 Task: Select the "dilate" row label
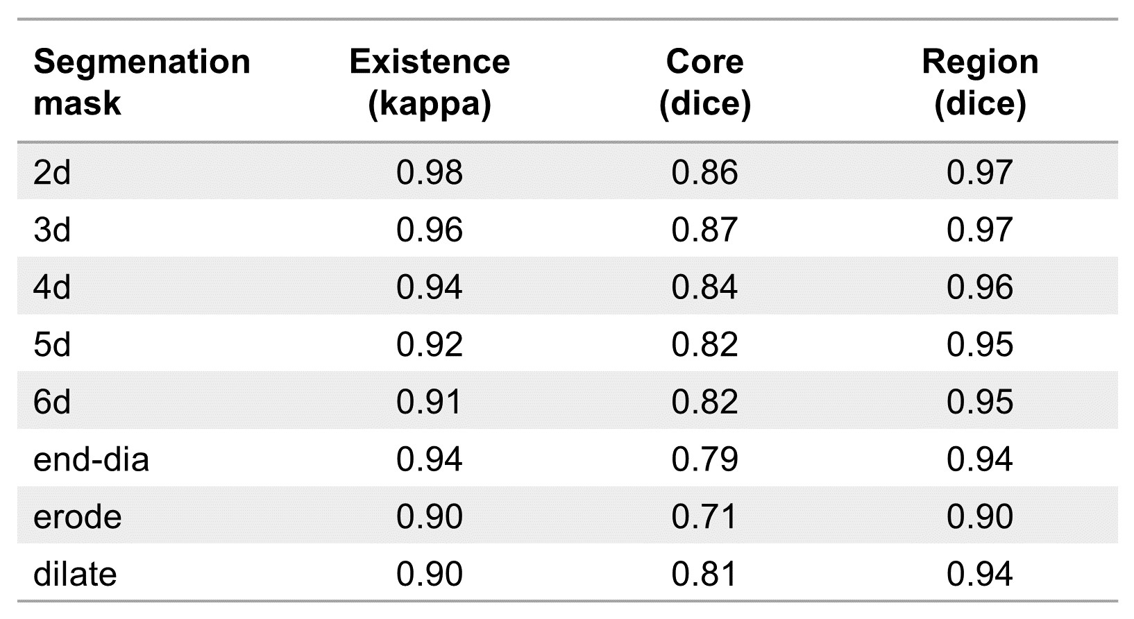(75, 575)
